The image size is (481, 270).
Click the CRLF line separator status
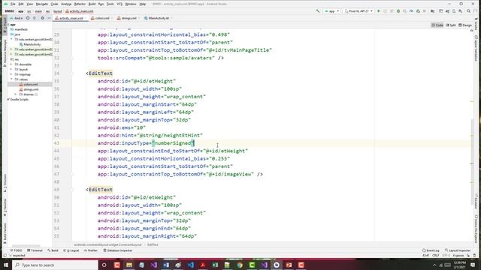[x=435, y=255]
